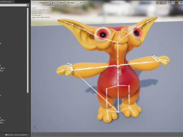183x137 pixels.
Task: Select the rotate gizmo tool
Action: pos(161,3)
